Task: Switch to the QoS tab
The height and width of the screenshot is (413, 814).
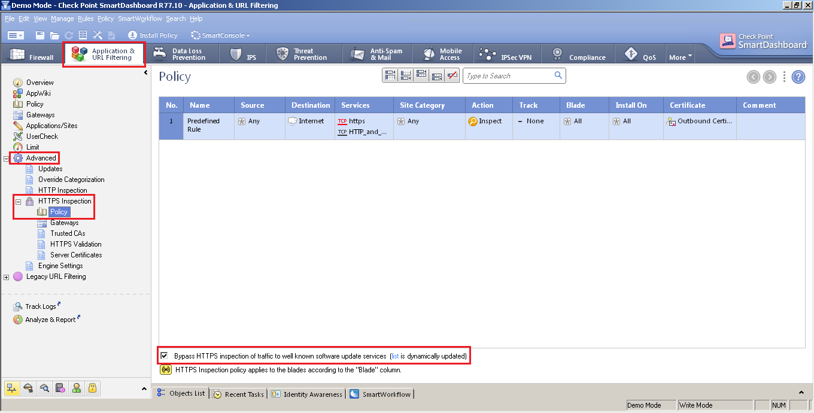Action: point(640,54)
